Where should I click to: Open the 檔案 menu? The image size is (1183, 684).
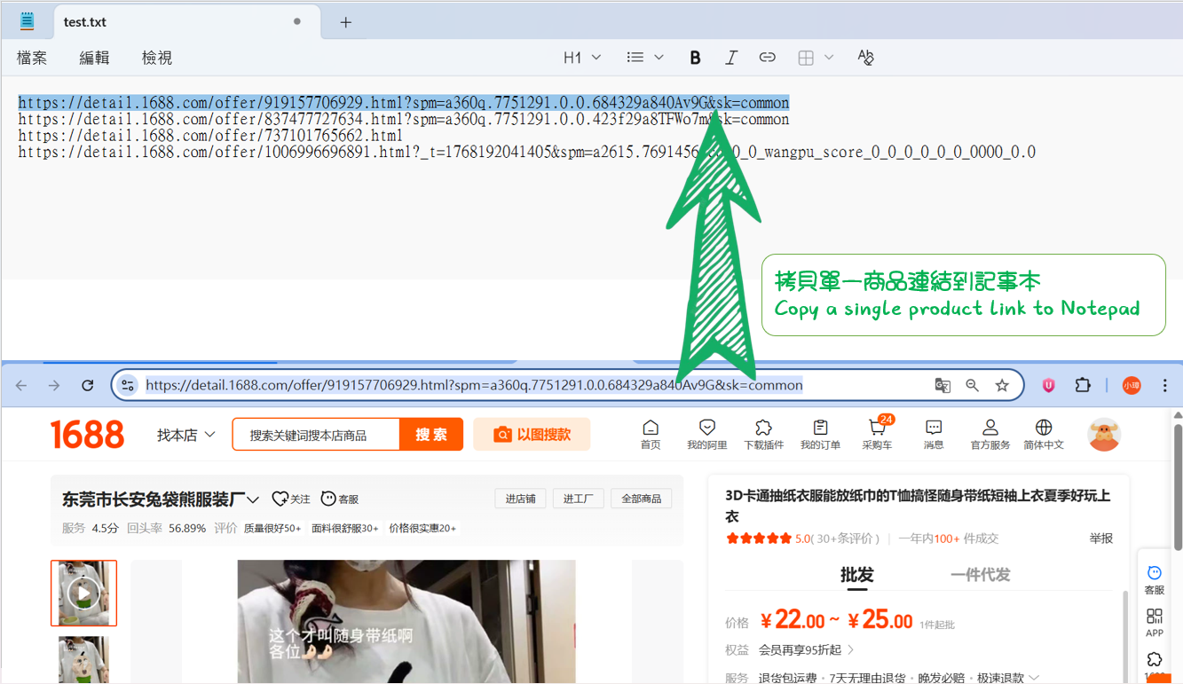(32, 58)
